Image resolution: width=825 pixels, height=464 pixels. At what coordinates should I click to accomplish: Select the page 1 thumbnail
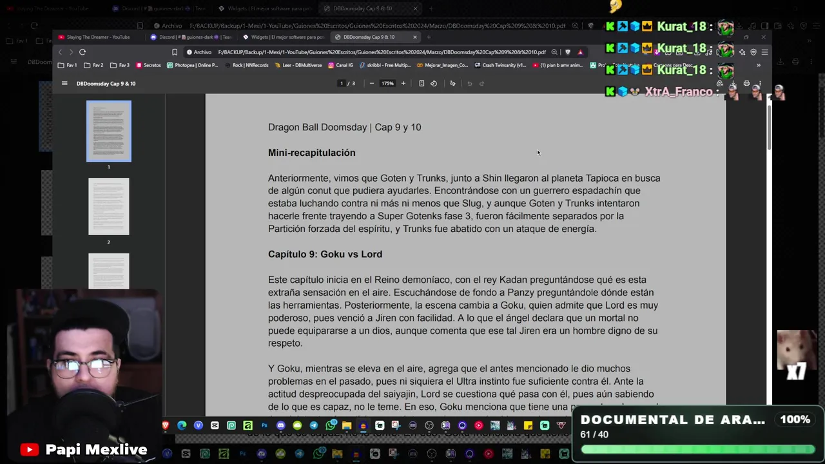pos(108,131)
